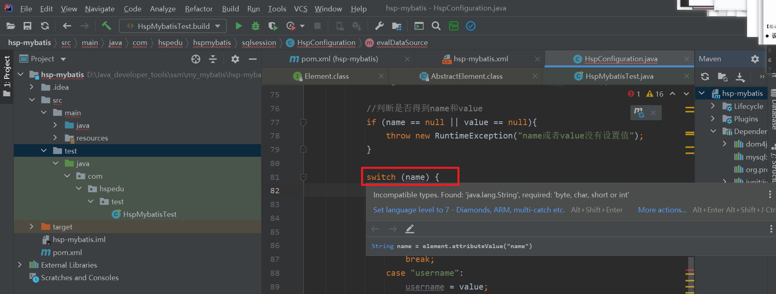Screen dimensions: 776x294
Task: Run with coverage shield icon
Action: [273, 26]
